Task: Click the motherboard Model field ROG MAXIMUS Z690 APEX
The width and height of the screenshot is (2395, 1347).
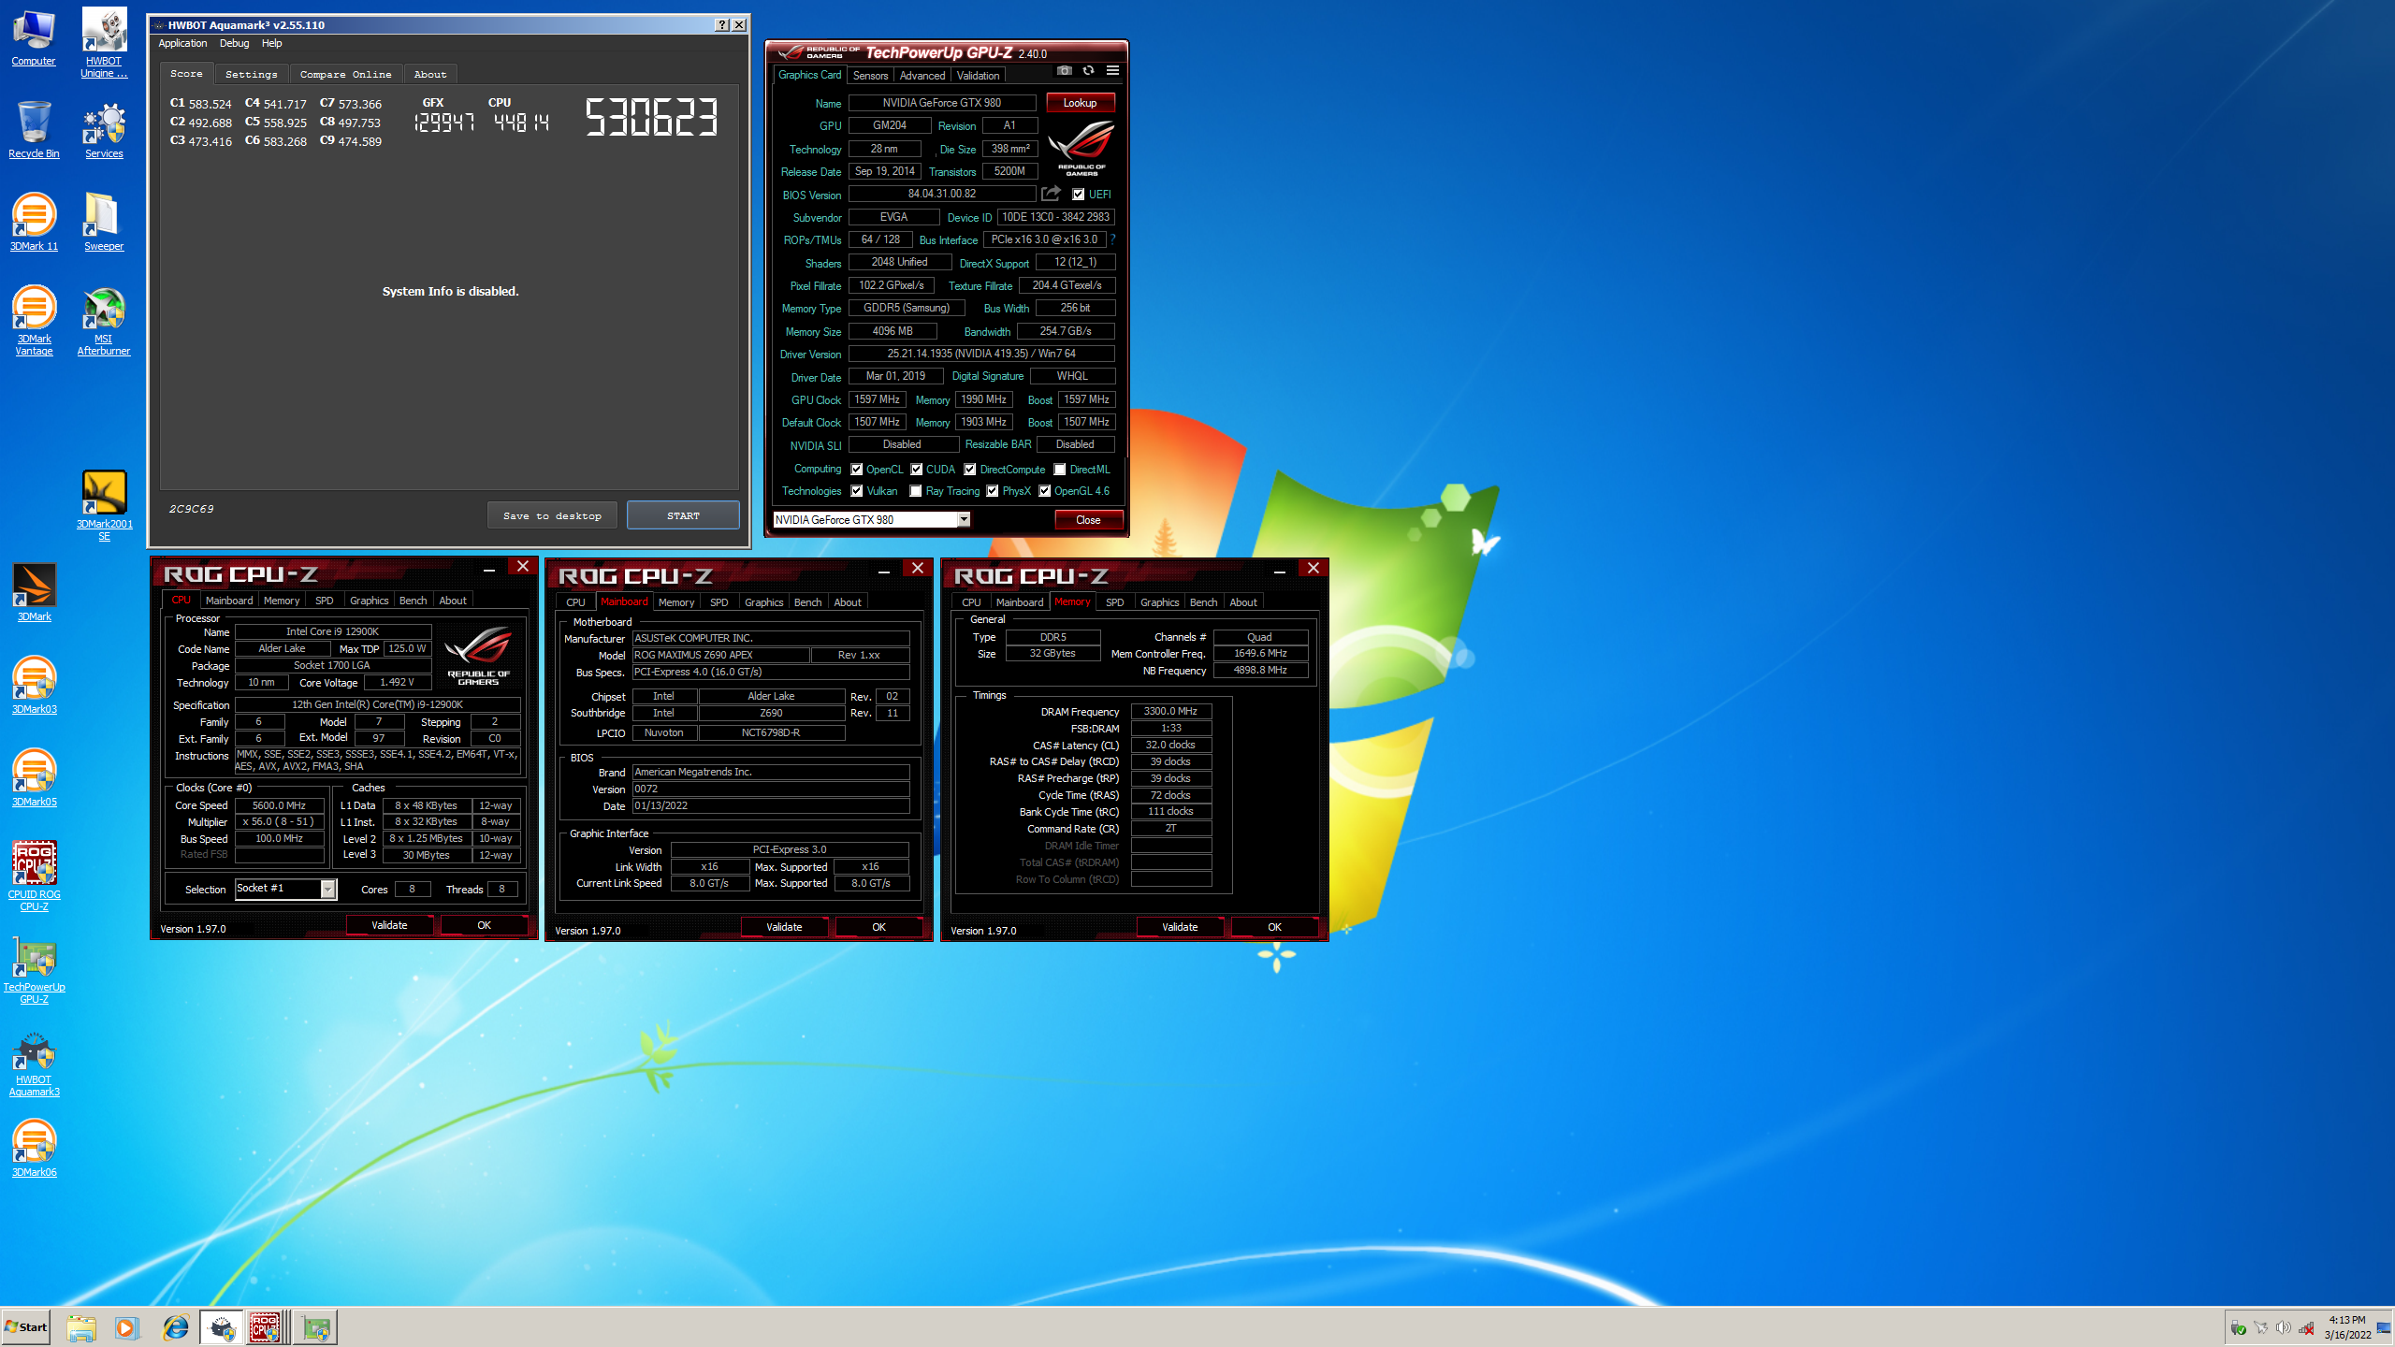Action: (720, 655)
